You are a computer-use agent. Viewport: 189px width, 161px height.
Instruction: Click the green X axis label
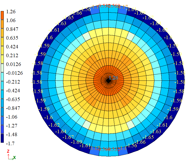point(15,157)
